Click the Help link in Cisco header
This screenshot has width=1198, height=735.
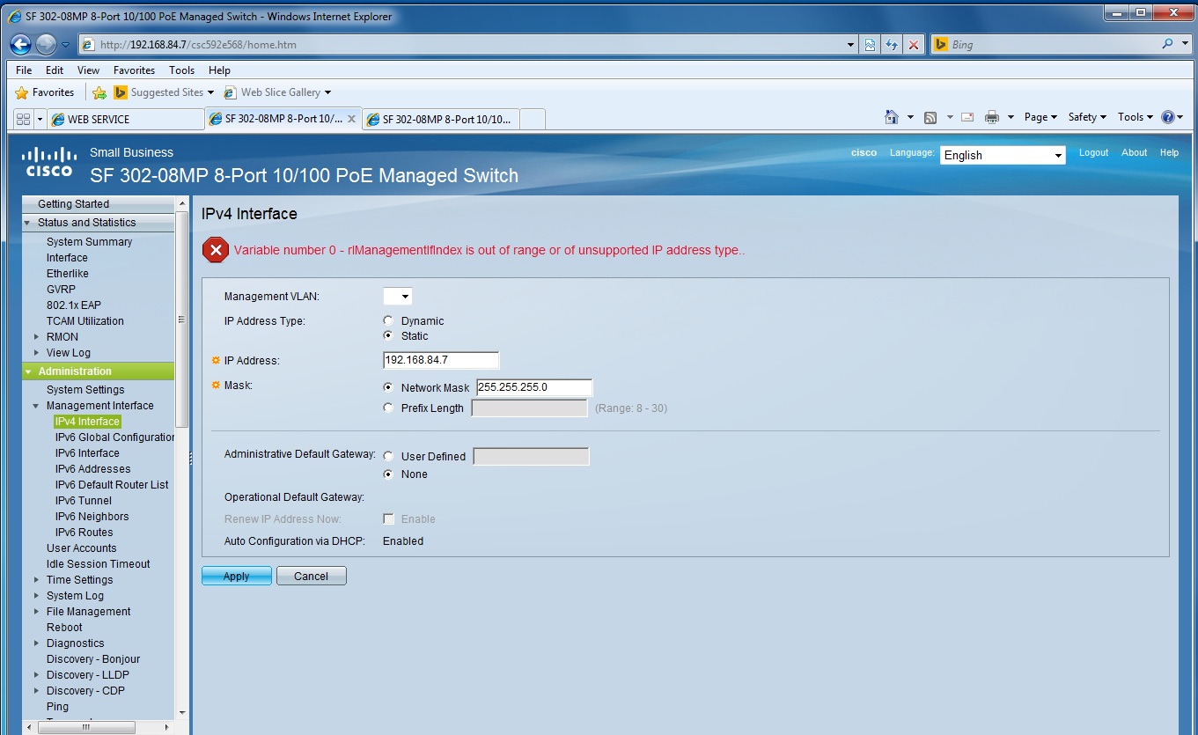[x=1169, y=152]
